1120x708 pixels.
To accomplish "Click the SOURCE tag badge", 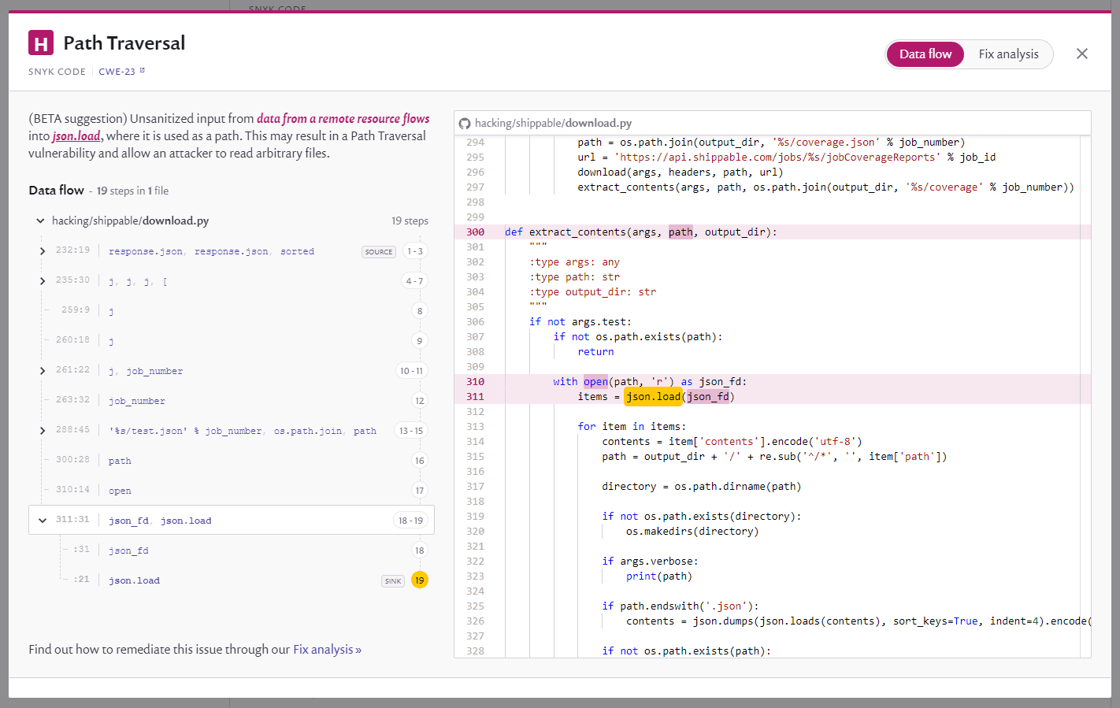I will (378, 252).
